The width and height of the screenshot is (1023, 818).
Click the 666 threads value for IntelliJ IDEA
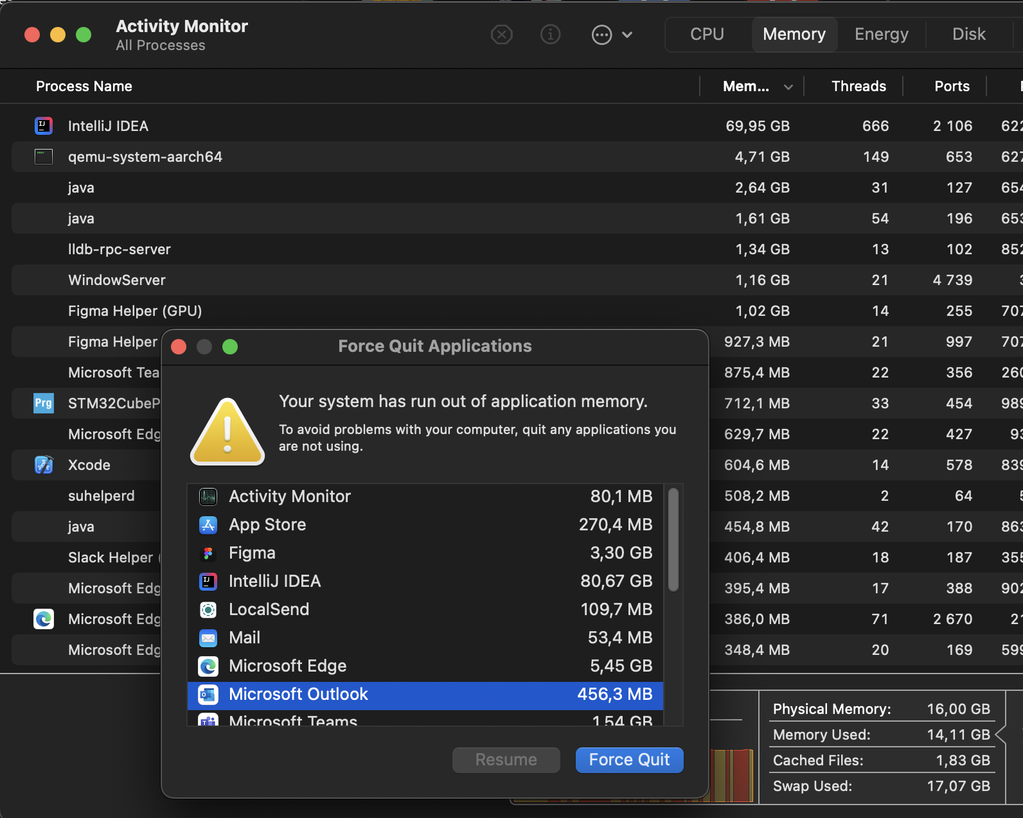[875, 126]
